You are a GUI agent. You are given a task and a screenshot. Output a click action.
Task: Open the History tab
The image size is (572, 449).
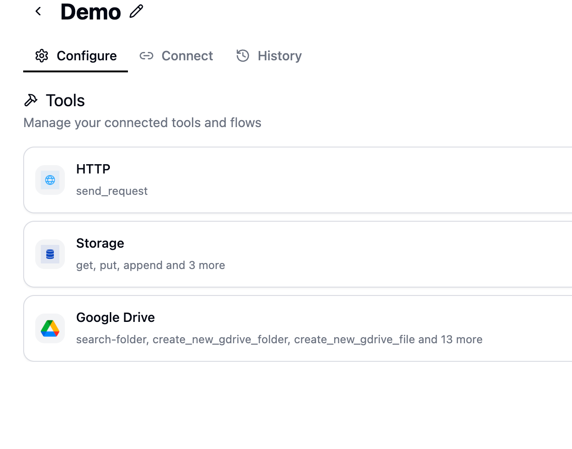click(x=279, y=56)
